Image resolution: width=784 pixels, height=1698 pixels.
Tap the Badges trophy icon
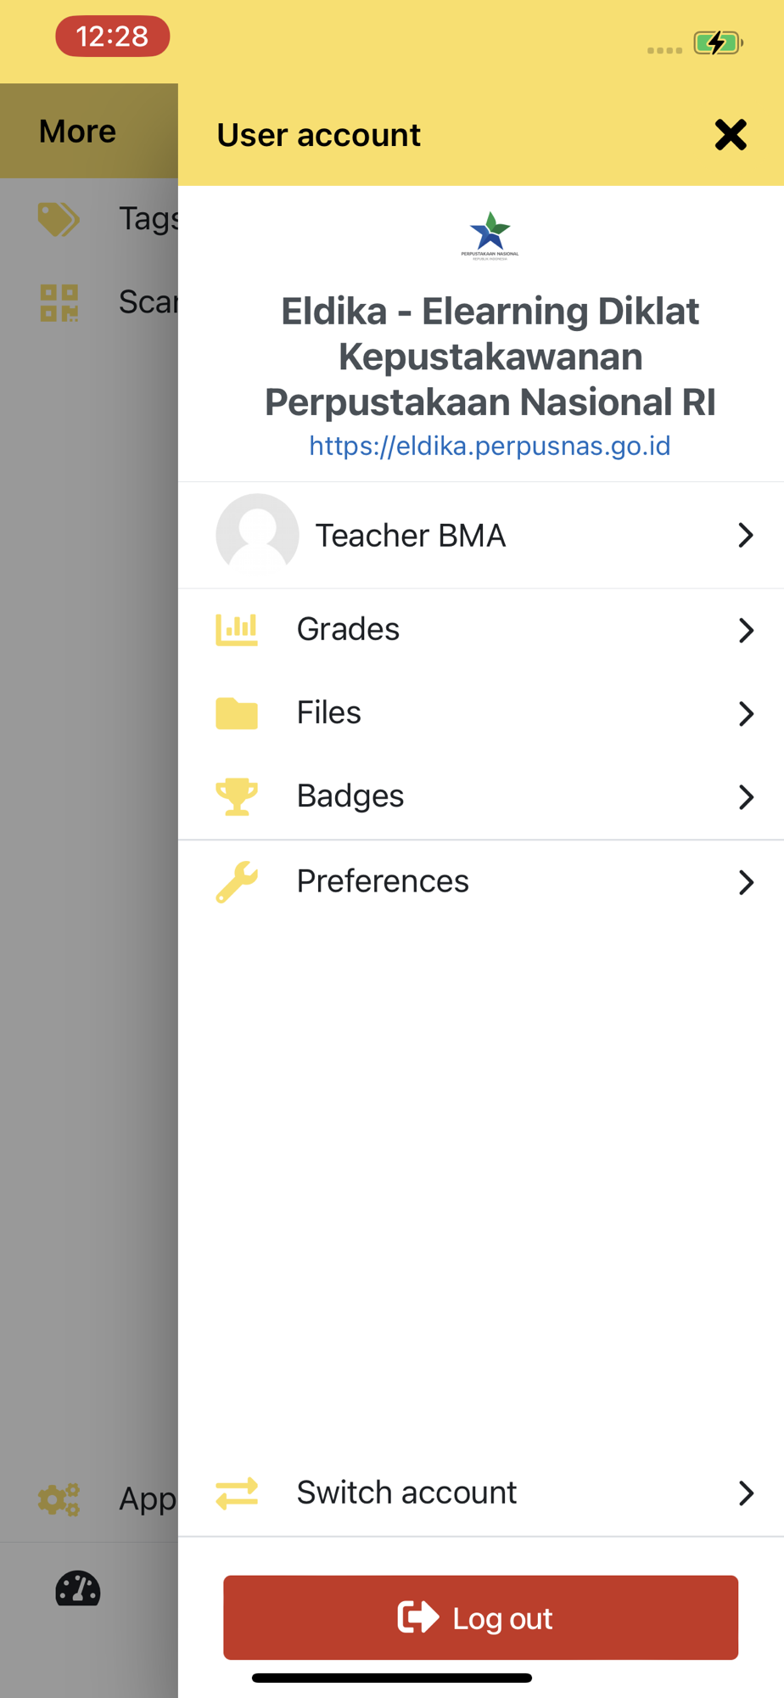point(237,796)
